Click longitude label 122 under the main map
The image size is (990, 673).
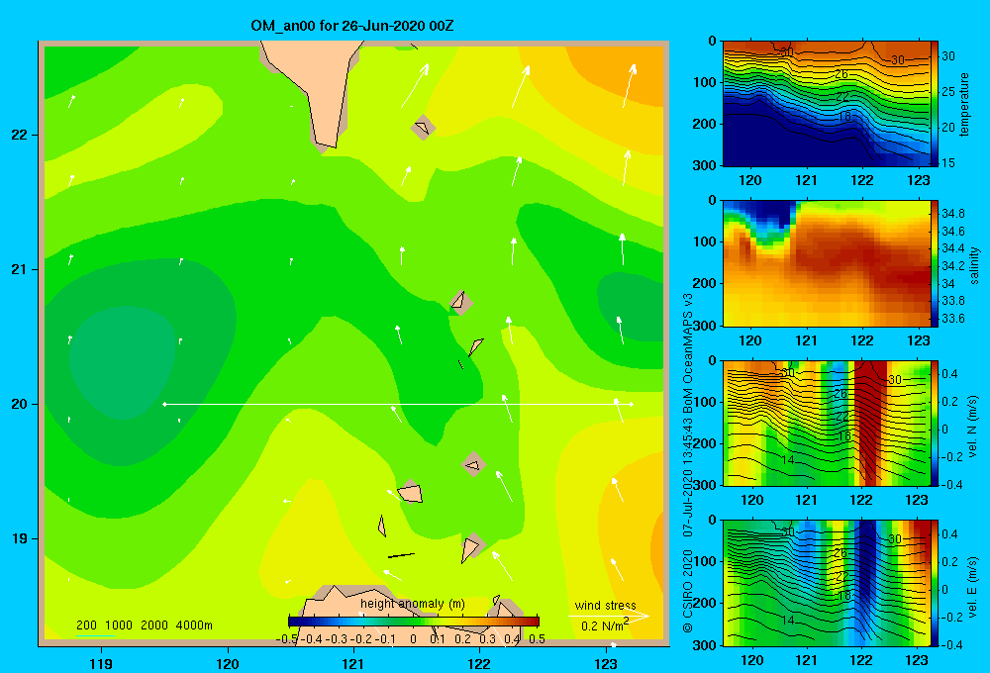pos(479,663)
